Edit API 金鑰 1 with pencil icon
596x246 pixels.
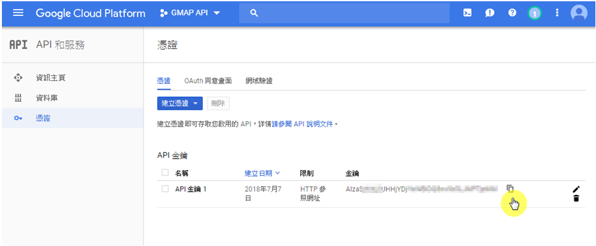click(576, 189)
